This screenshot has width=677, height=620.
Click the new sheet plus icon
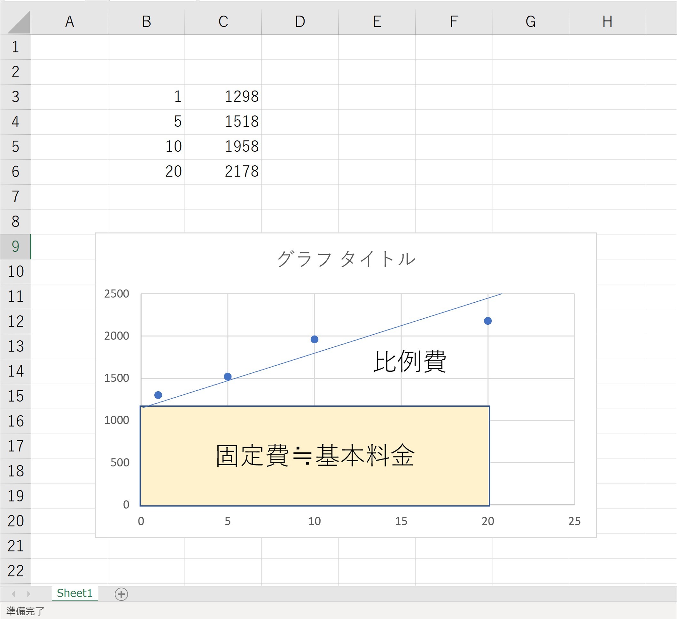[121, 594]
